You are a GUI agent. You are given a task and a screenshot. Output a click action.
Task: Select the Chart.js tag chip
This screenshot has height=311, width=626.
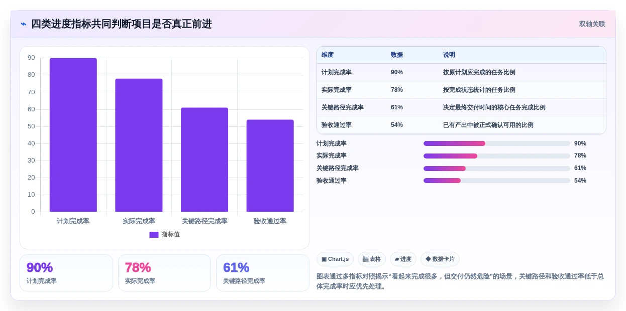[x=335, y=259]
